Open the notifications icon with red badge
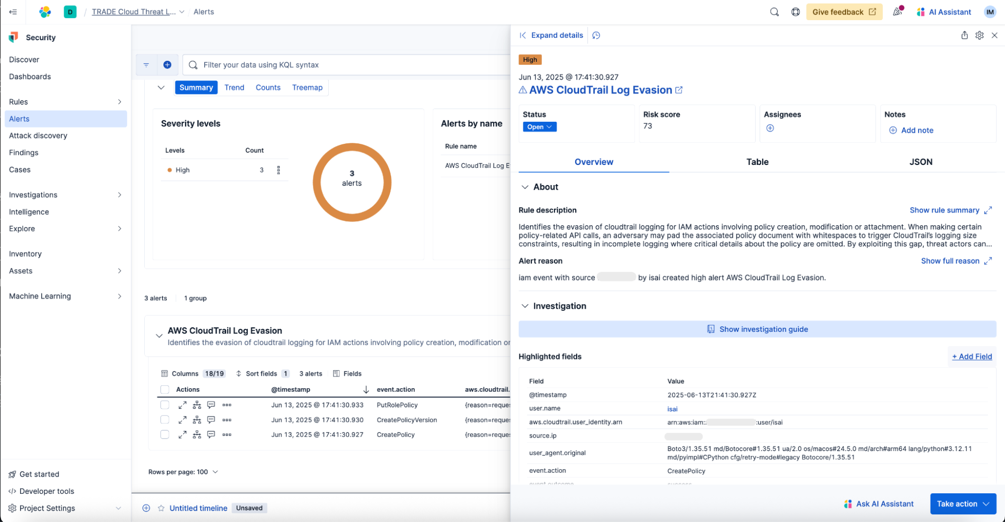The height and width of the screenshot is (522, 1005). [x=897, y=12]
